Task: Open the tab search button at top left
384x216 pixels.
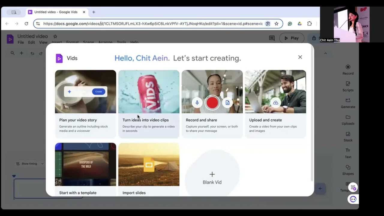Action: 14,12
